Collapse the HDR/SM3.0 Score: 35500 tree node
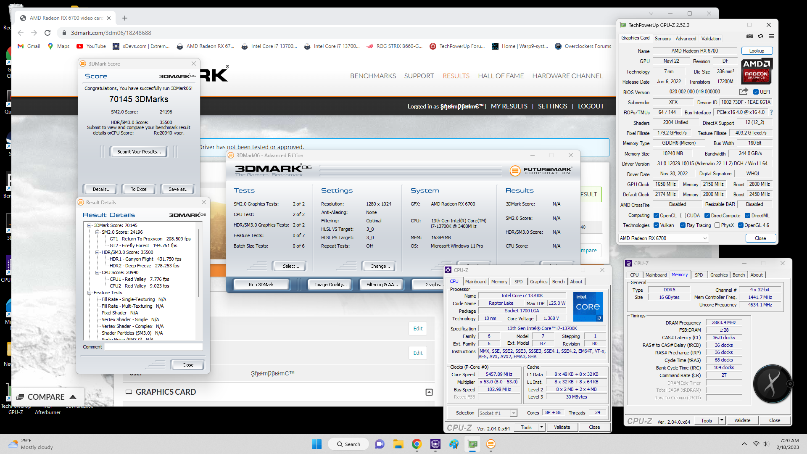The image size is (807, 454). pyautogui.click(x=98, y=252)
